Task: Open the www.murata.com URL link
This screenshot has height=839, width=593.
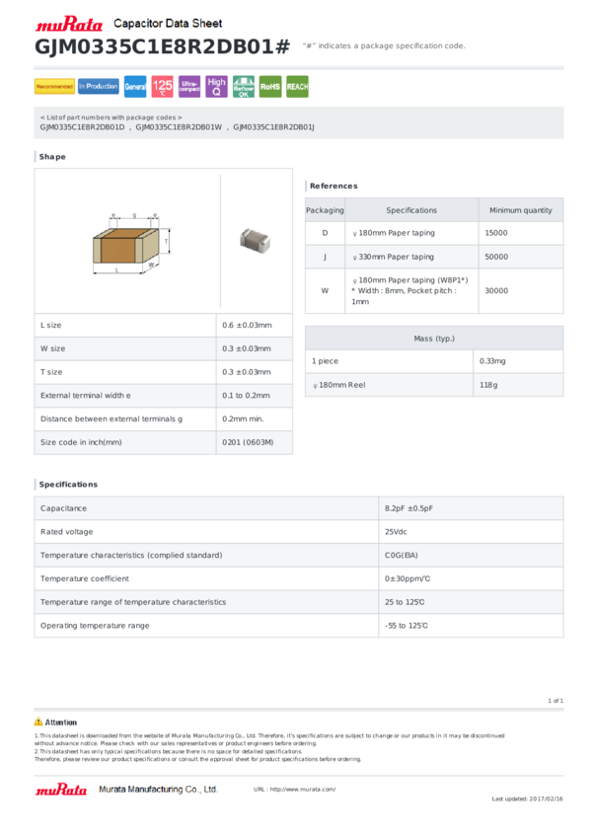Action: tap(303, 790)
